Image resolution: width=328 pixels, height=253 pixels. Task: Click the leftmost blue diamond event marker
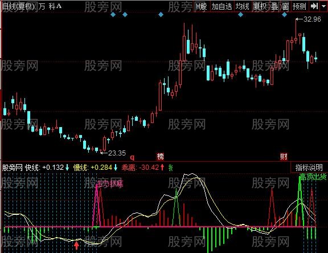click(x=113, y=15)
